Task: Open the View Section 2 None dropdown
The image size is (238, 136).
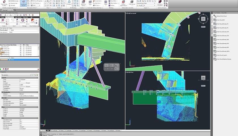Action: [24, 30]
